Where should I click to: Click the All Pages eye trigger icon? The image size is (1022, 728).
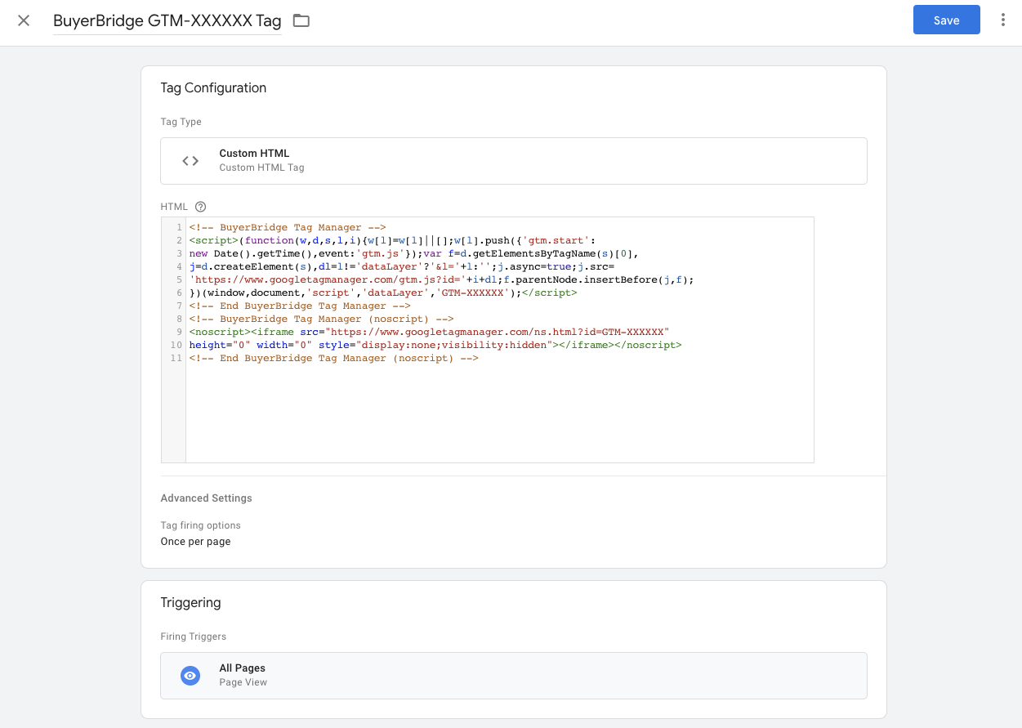point(190,676)
